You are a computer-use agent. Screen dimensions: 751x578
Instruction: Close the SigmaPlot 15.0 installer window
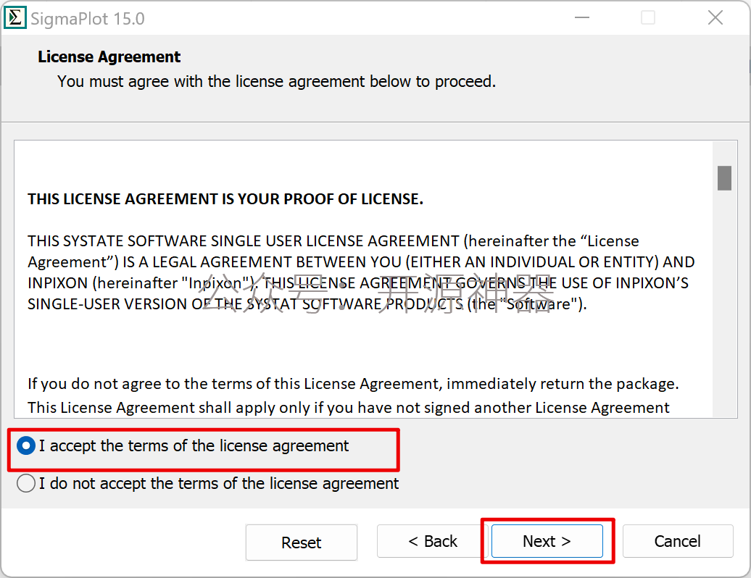[715, 18]
